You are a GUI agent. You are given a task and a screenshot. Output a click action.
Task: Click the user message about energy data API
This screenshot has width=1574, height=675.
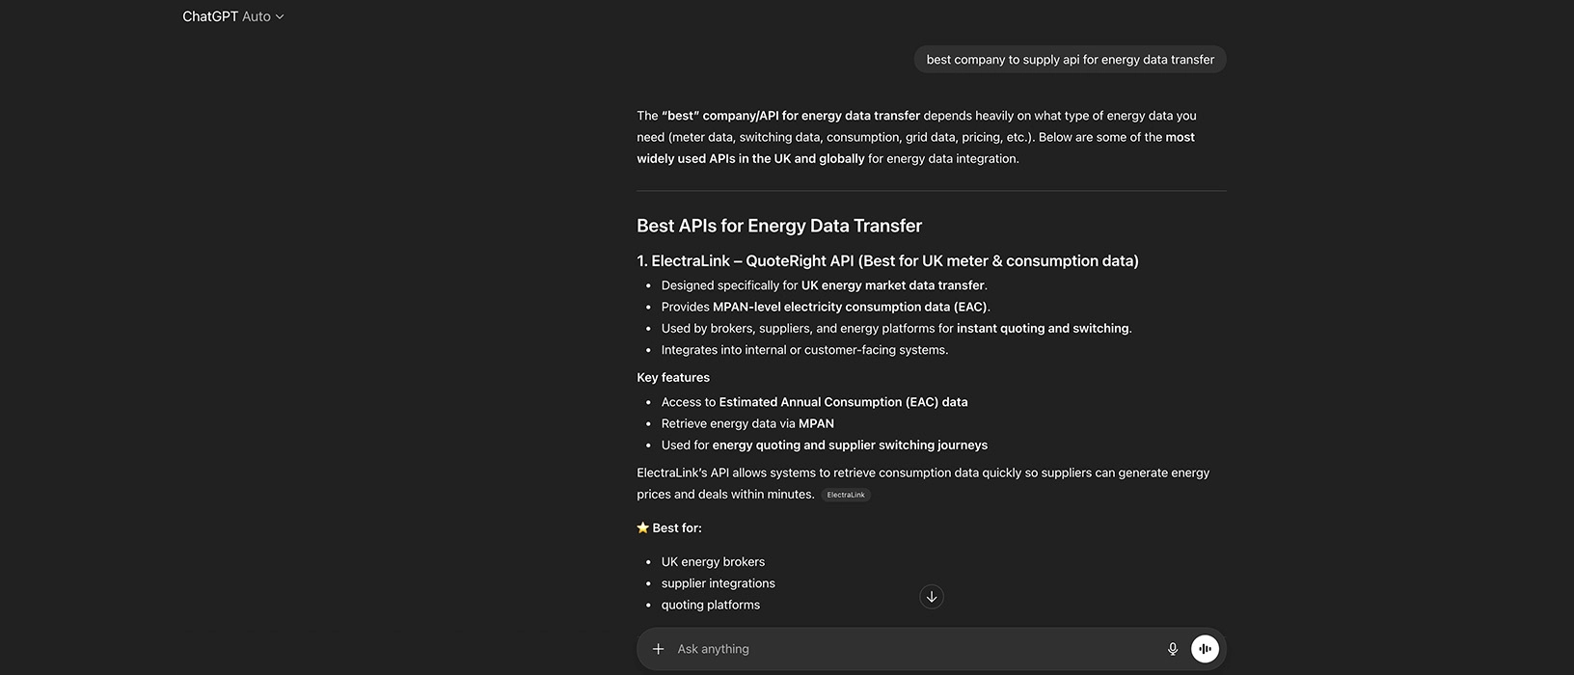[1070, 60]
